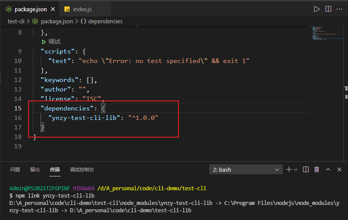Screen dimensions: 348x220
Task: Click line number 9 in the gutter
Action: click(20, 51)
